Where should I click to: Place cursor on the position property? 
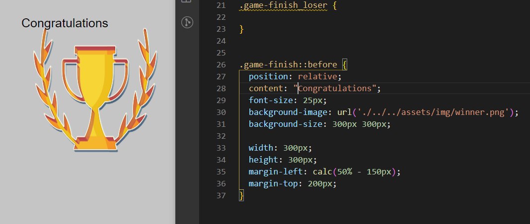[268, 77]
